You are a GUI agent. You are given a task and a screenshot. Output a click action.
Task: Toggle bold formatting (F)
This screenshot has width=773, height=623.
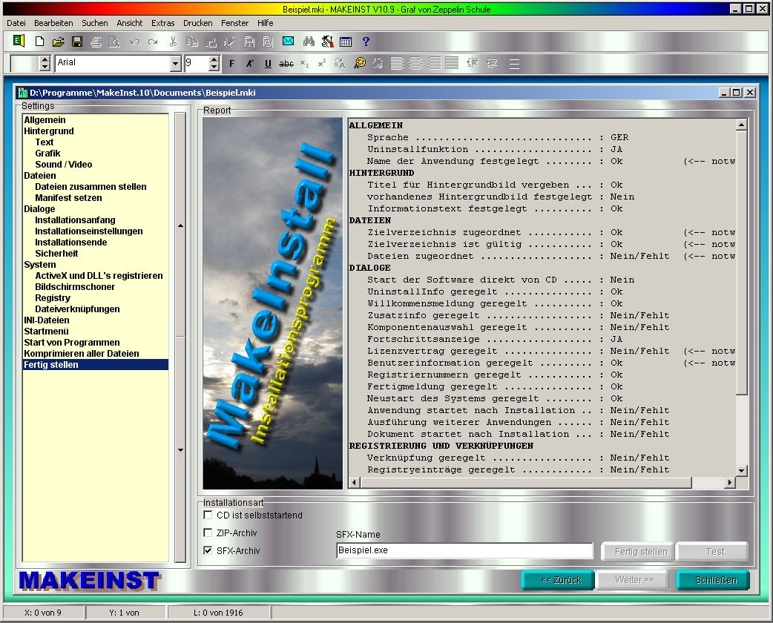pos(231,63)
